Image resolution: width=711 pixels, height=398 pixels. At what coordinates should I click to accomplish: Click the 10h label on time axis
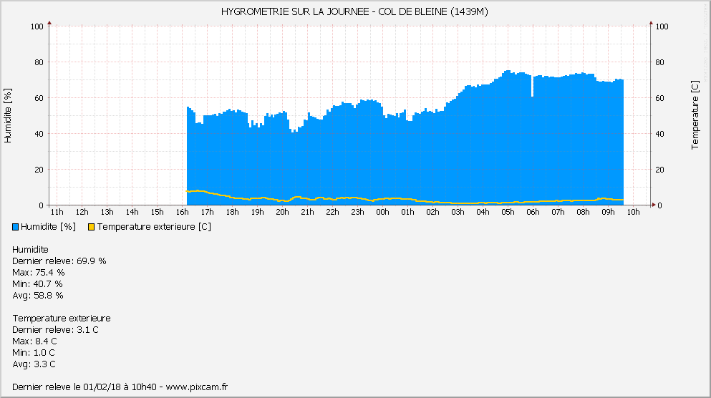point(633,212)
